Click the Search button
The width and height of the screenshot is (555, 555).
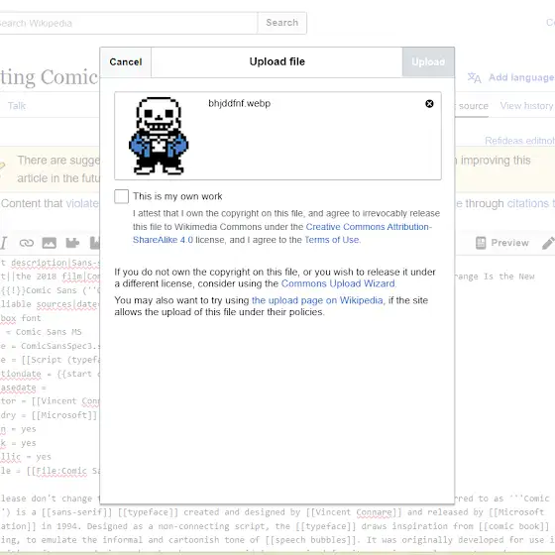pyautogui.click(x=282, y=23)
